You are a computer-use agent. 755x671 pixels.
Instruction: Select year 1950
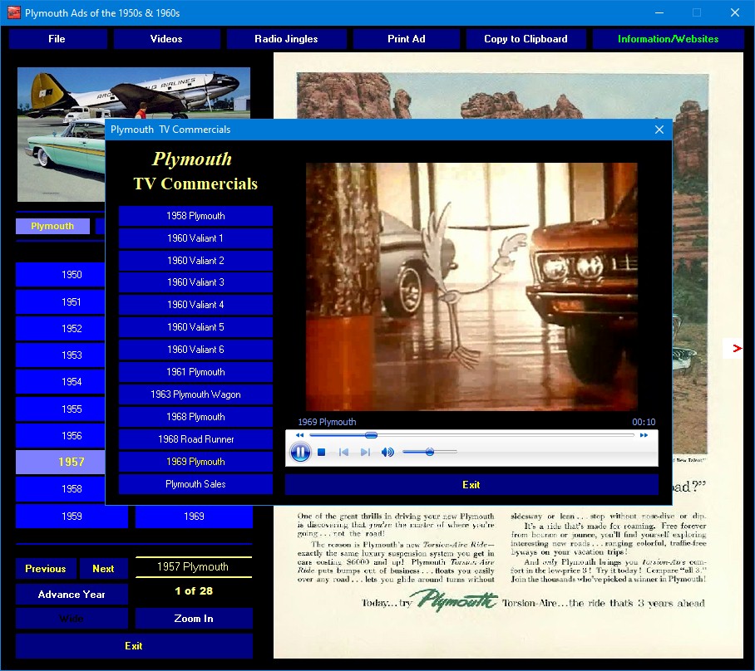pos(61,275)
